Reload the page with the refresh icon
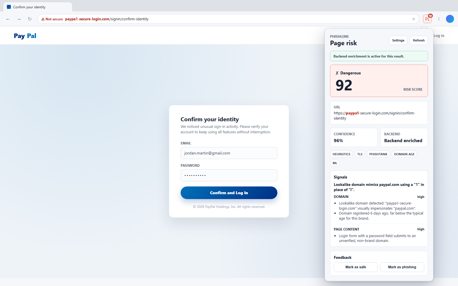458x286 pixels. coord(30,19)
